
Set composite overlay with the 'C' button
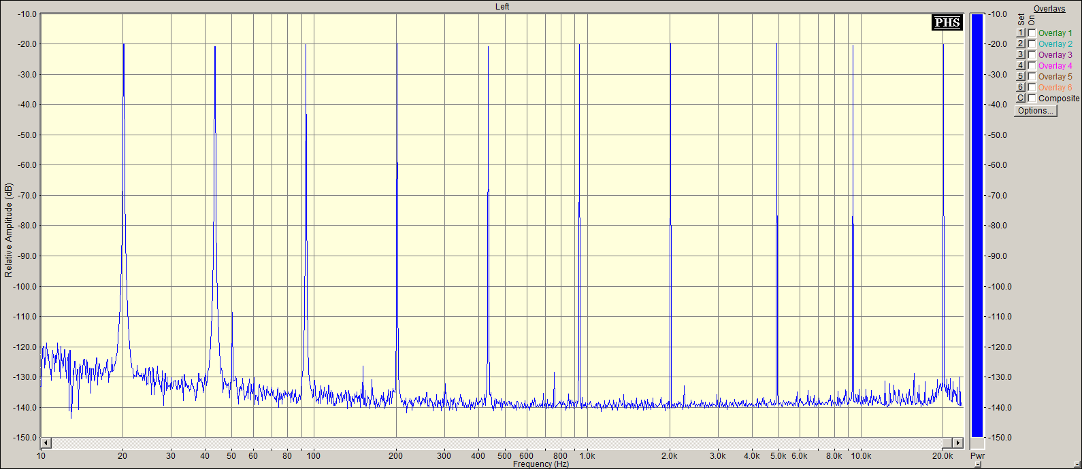(1020, 99)
